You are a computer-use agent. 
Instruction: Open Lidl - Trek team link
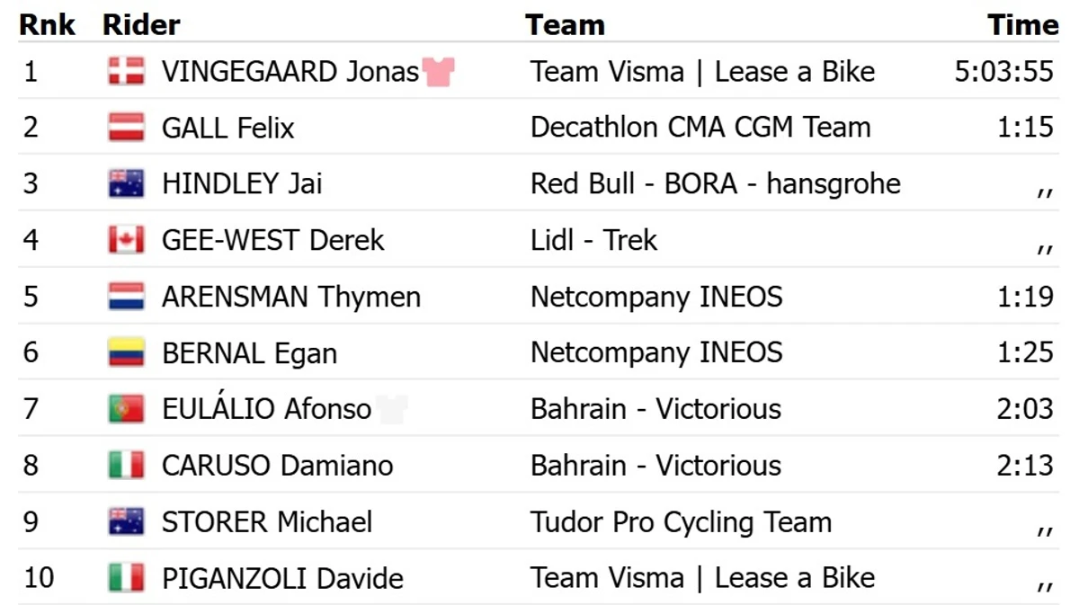click(593, 240)
